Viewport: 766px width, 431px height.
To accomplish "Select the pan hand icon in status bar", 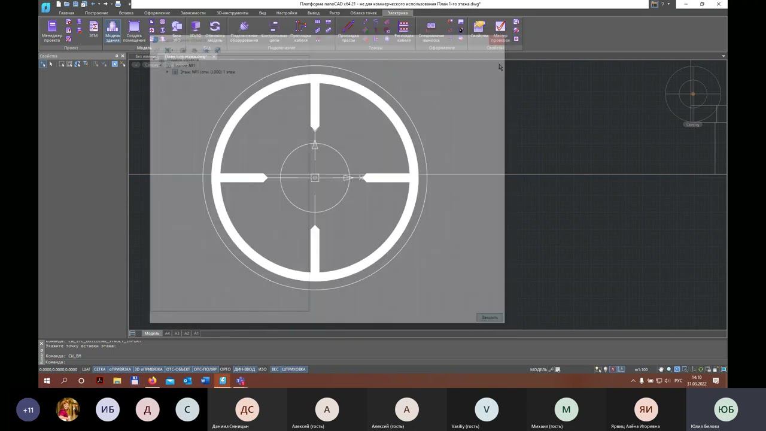I will point(661,369).
